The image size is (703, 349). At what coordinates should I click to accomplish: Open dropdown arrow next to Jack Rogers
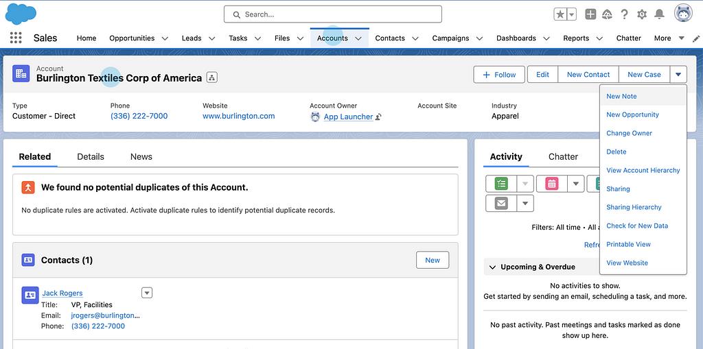146,293
